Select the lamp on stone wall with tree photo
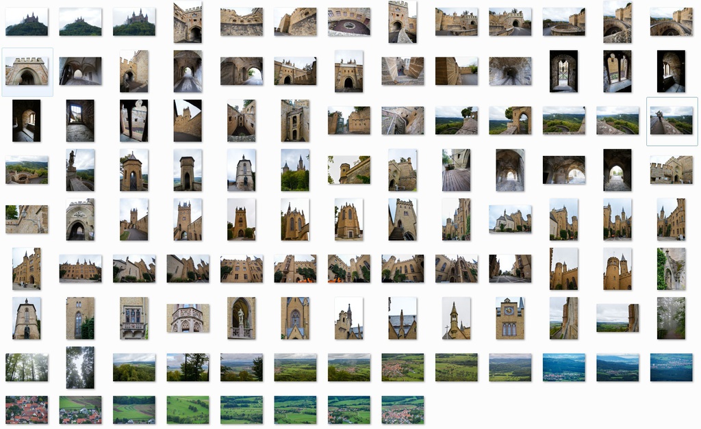Screen dimensions: 701x429 [x=27, y=219]
